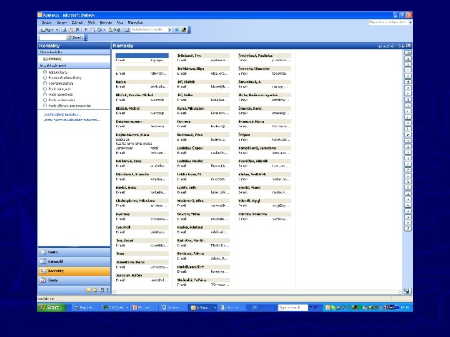Viewport: 450px width, 337px height.
Task: Click the dial phone toolbar icon
Action: click(99, 30)
